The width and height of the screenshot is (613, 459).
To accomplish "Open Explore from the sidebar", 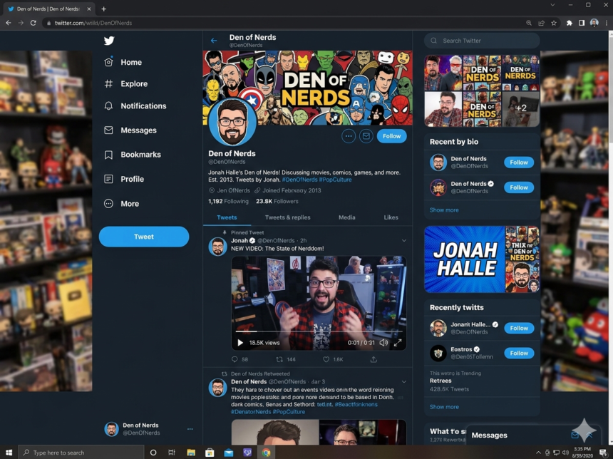I will 126,83.
